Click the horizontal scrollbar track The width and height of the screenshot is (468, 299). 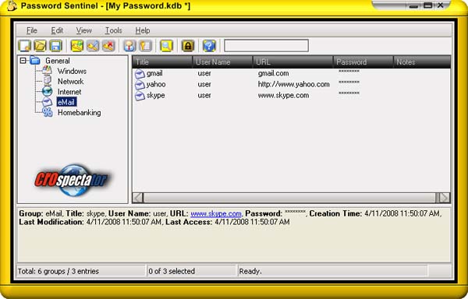click(x=289, y=198)
